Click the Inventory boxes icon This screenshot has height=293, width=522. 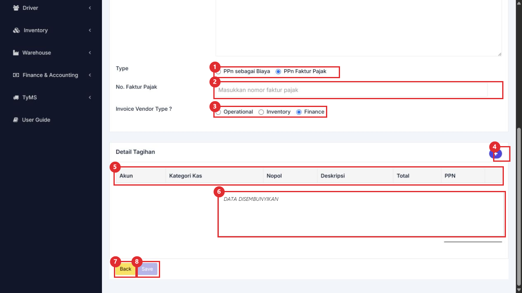coord(17,30)
